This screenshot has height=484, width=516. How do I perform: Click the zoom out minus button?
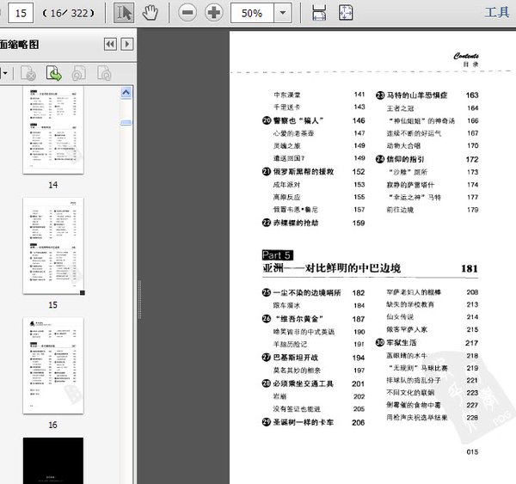click(187, 13)
